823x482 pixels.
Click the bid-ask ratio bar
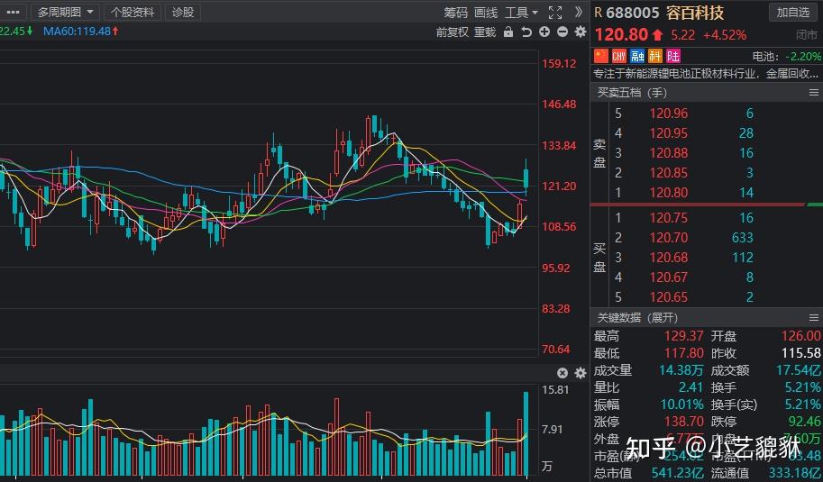707,204
